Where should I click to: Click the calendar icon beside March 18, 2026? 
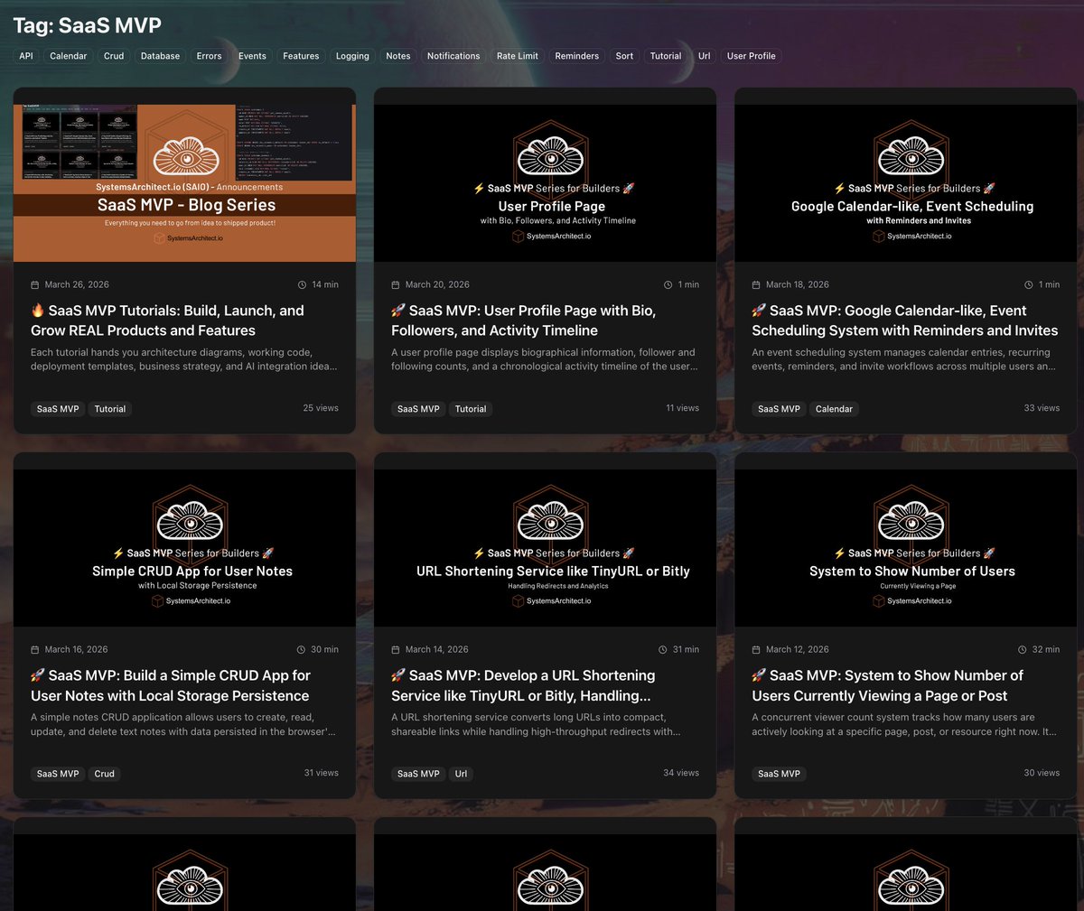[756, 284]
